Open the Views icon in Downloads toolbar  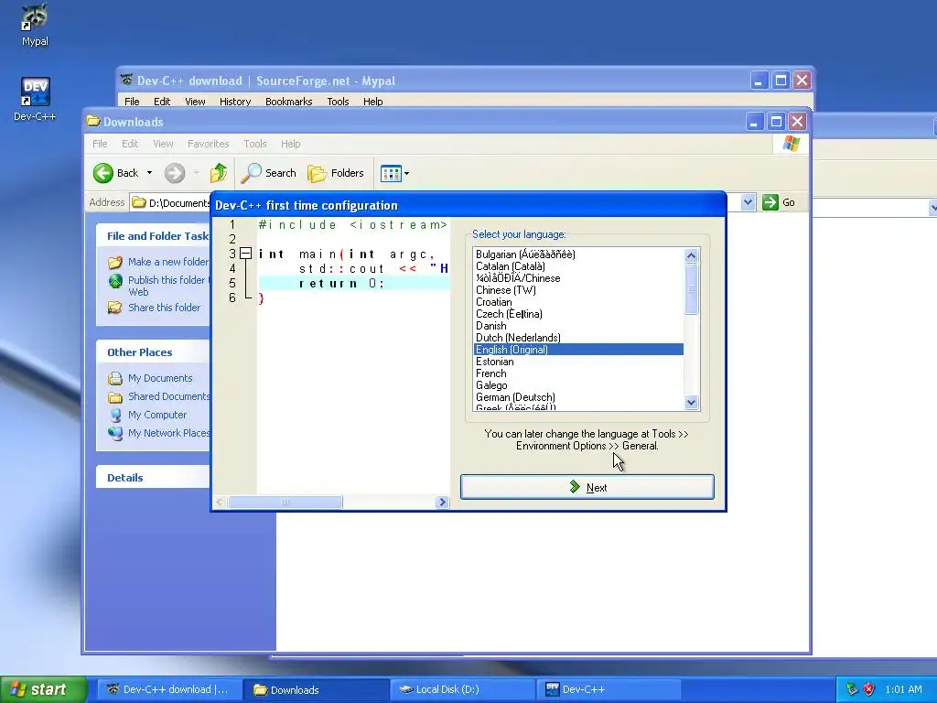point(391,173)
